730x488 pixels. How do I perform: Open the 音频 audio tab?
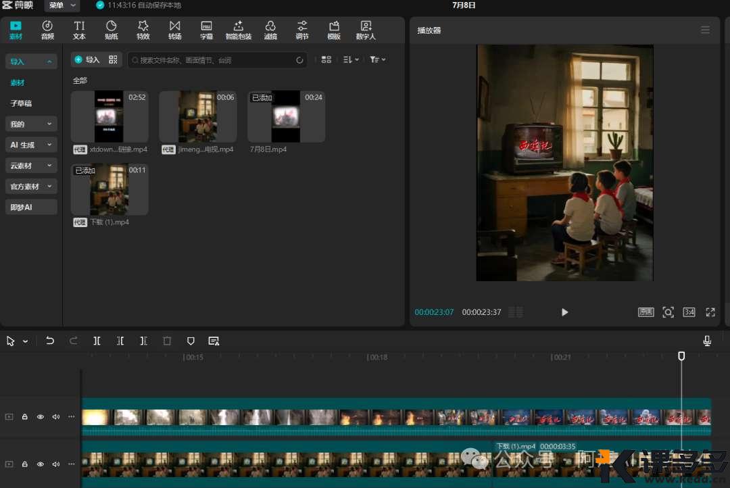47,30
